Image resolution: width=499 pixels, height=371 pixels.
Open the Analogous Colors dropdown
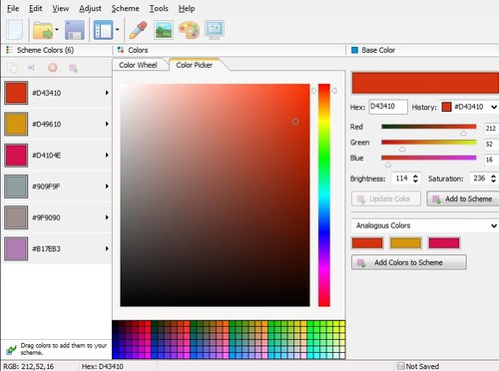click(x=425, y=225)
